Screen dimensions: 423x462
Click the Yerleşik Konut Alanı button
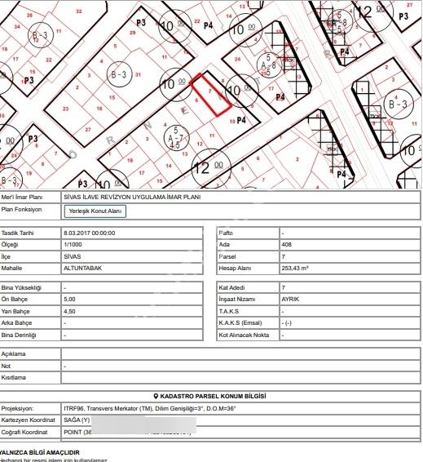[95, 211]
